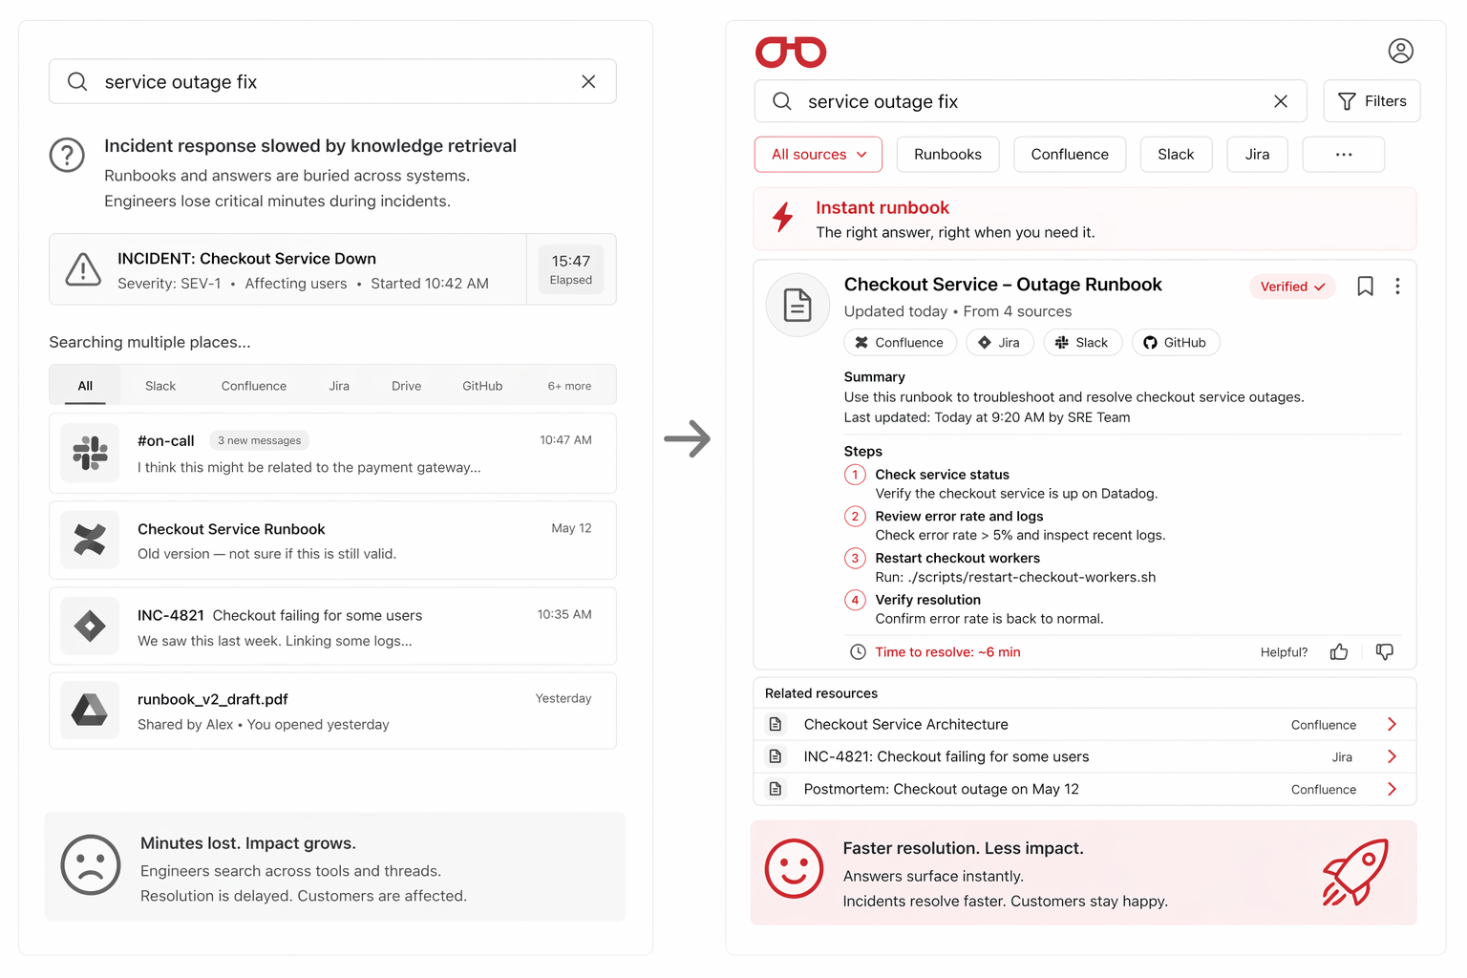
Task: Switch to the Slack tab in left results
Action: click(x=160, y=386)
